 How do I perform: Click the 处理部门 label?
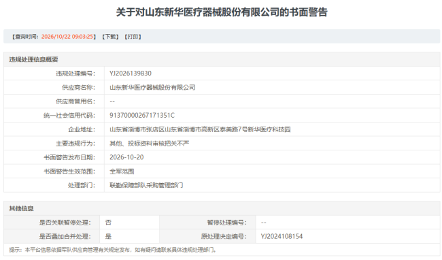(82, 185)
